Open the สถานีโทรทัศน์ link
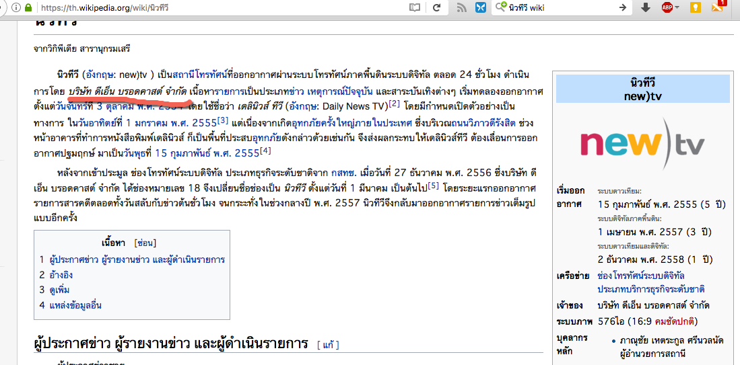This screenshot has width=740, height=365. [201, 75]
